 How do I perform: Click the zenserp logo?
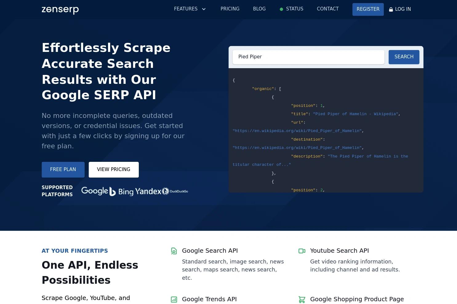pyautogui.click(x=60, y=10)
